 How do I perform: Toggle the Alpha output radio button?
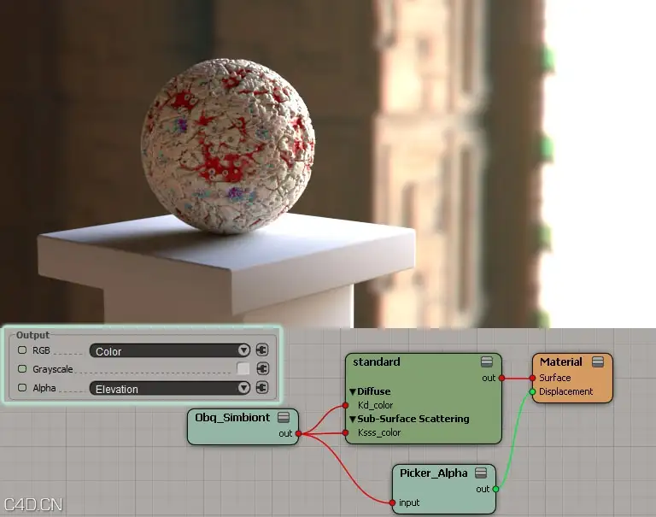[x=22, y=388]
